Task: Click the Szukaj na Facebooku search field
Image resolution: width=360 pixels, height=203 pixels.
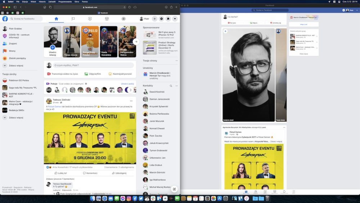Action: pyautogui.click(x=26, y=19)
